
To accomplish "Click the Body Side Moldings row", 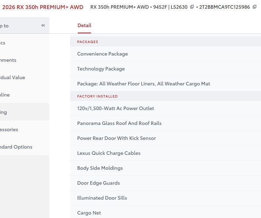I will 100,168.
